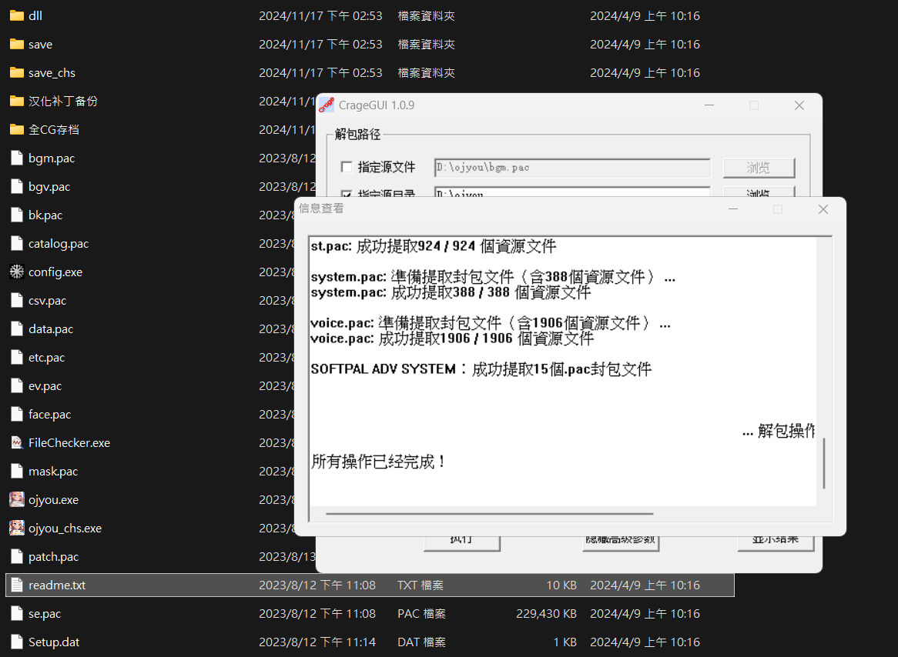Click the horizontal scrollbar in 信息查看 log
The width and height of the screenshot is (898, 657).
[x=489, y=513]
